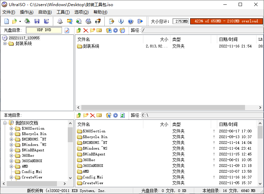Image resolution: width=264 pixels, height=194 pixels.
Task: Click the Convert image disc icon with arrows
Action: pos(79,21)
